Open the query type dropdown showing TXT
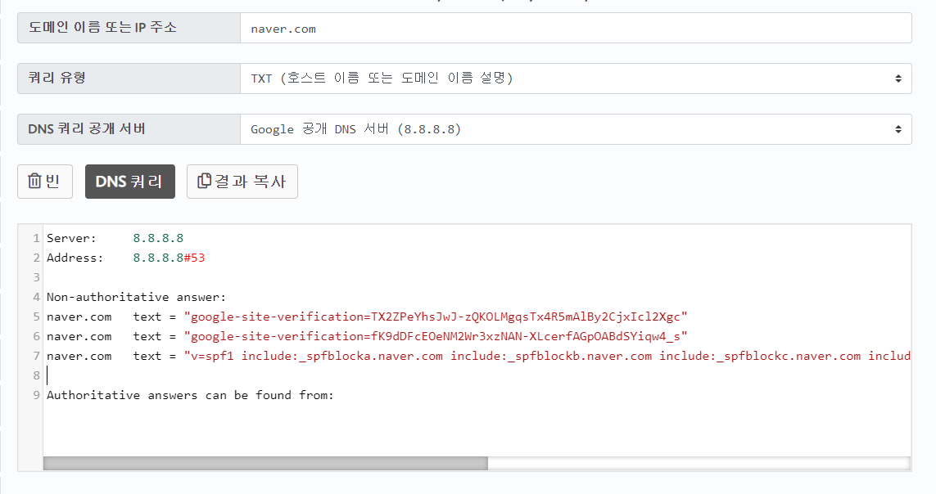Image resolution: width=936 pixels, height=494 pixels. (x=576, y=79)
